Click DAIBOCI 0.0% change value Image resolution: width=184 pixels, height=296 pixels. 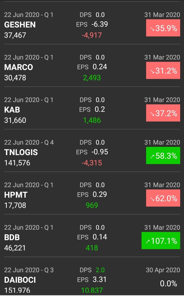click(x=168, y=283)
